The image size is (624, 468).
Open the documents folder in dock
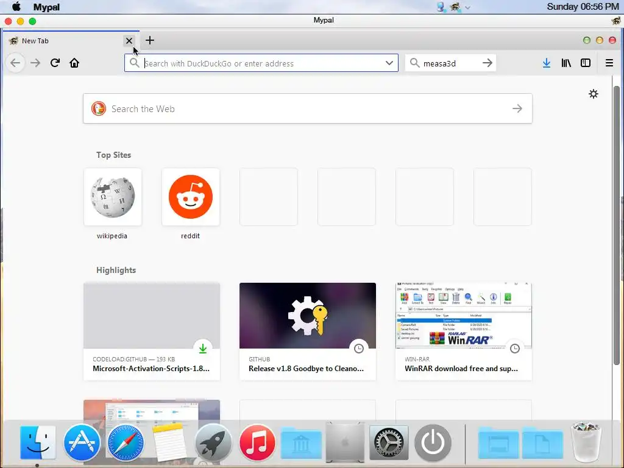click(x=542, y=444)
